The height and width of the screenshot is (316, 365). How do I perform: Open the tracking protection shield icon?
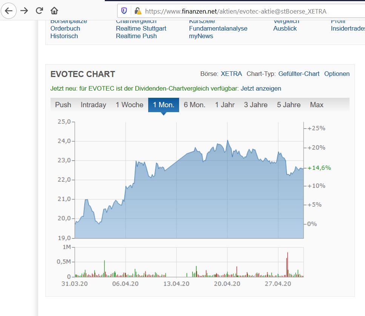124,11
